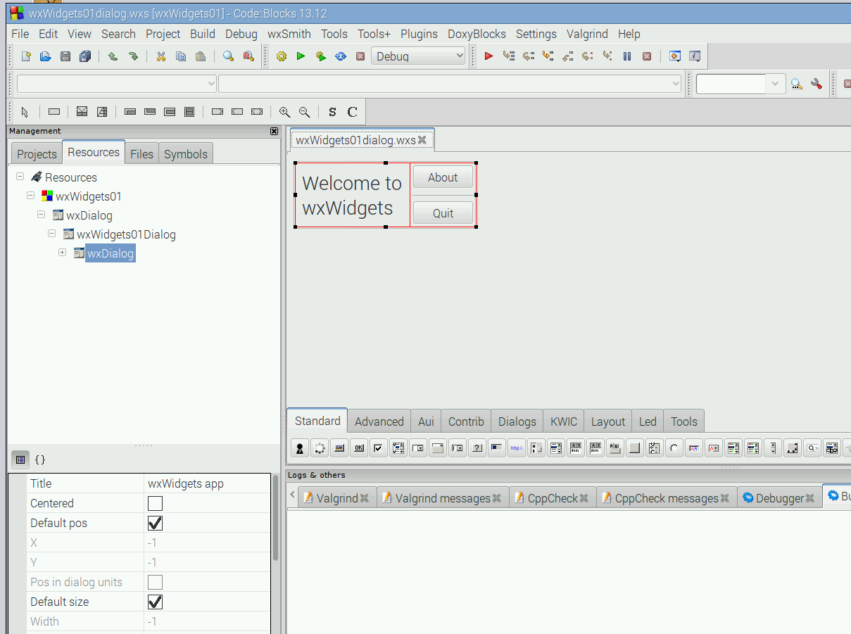Select the Run icon on the compiler toolbar

(301, 56)
